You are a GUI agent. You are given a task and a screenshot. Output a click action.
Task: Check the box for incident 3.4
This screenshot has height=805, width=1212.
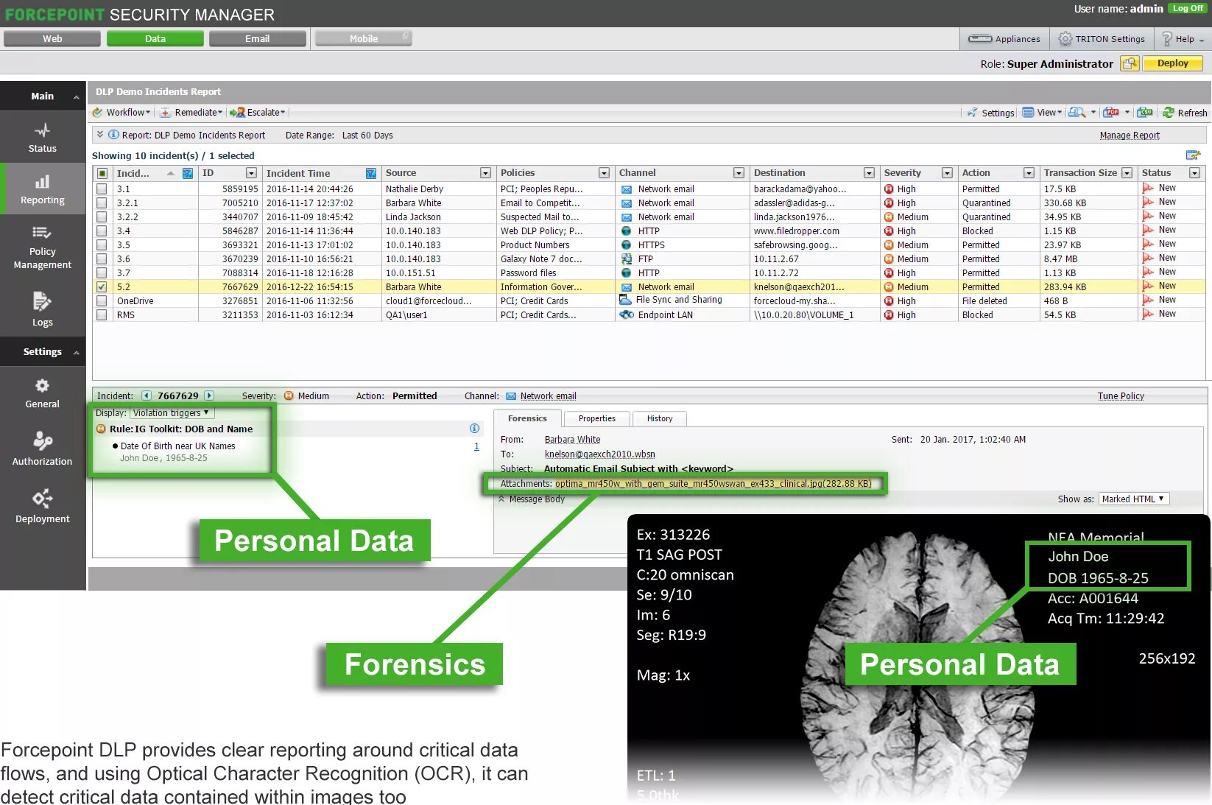102,231
